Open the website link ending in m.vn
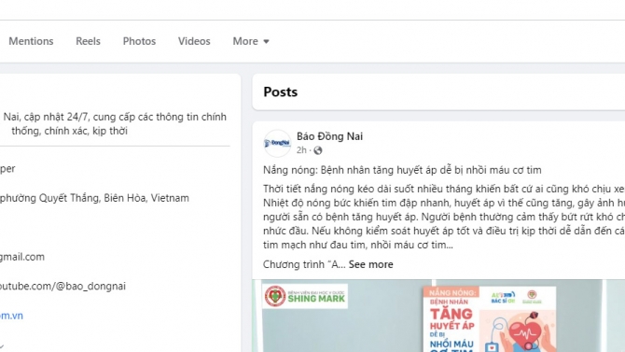This screenshot has height=352, width=625. click(11, 316)
